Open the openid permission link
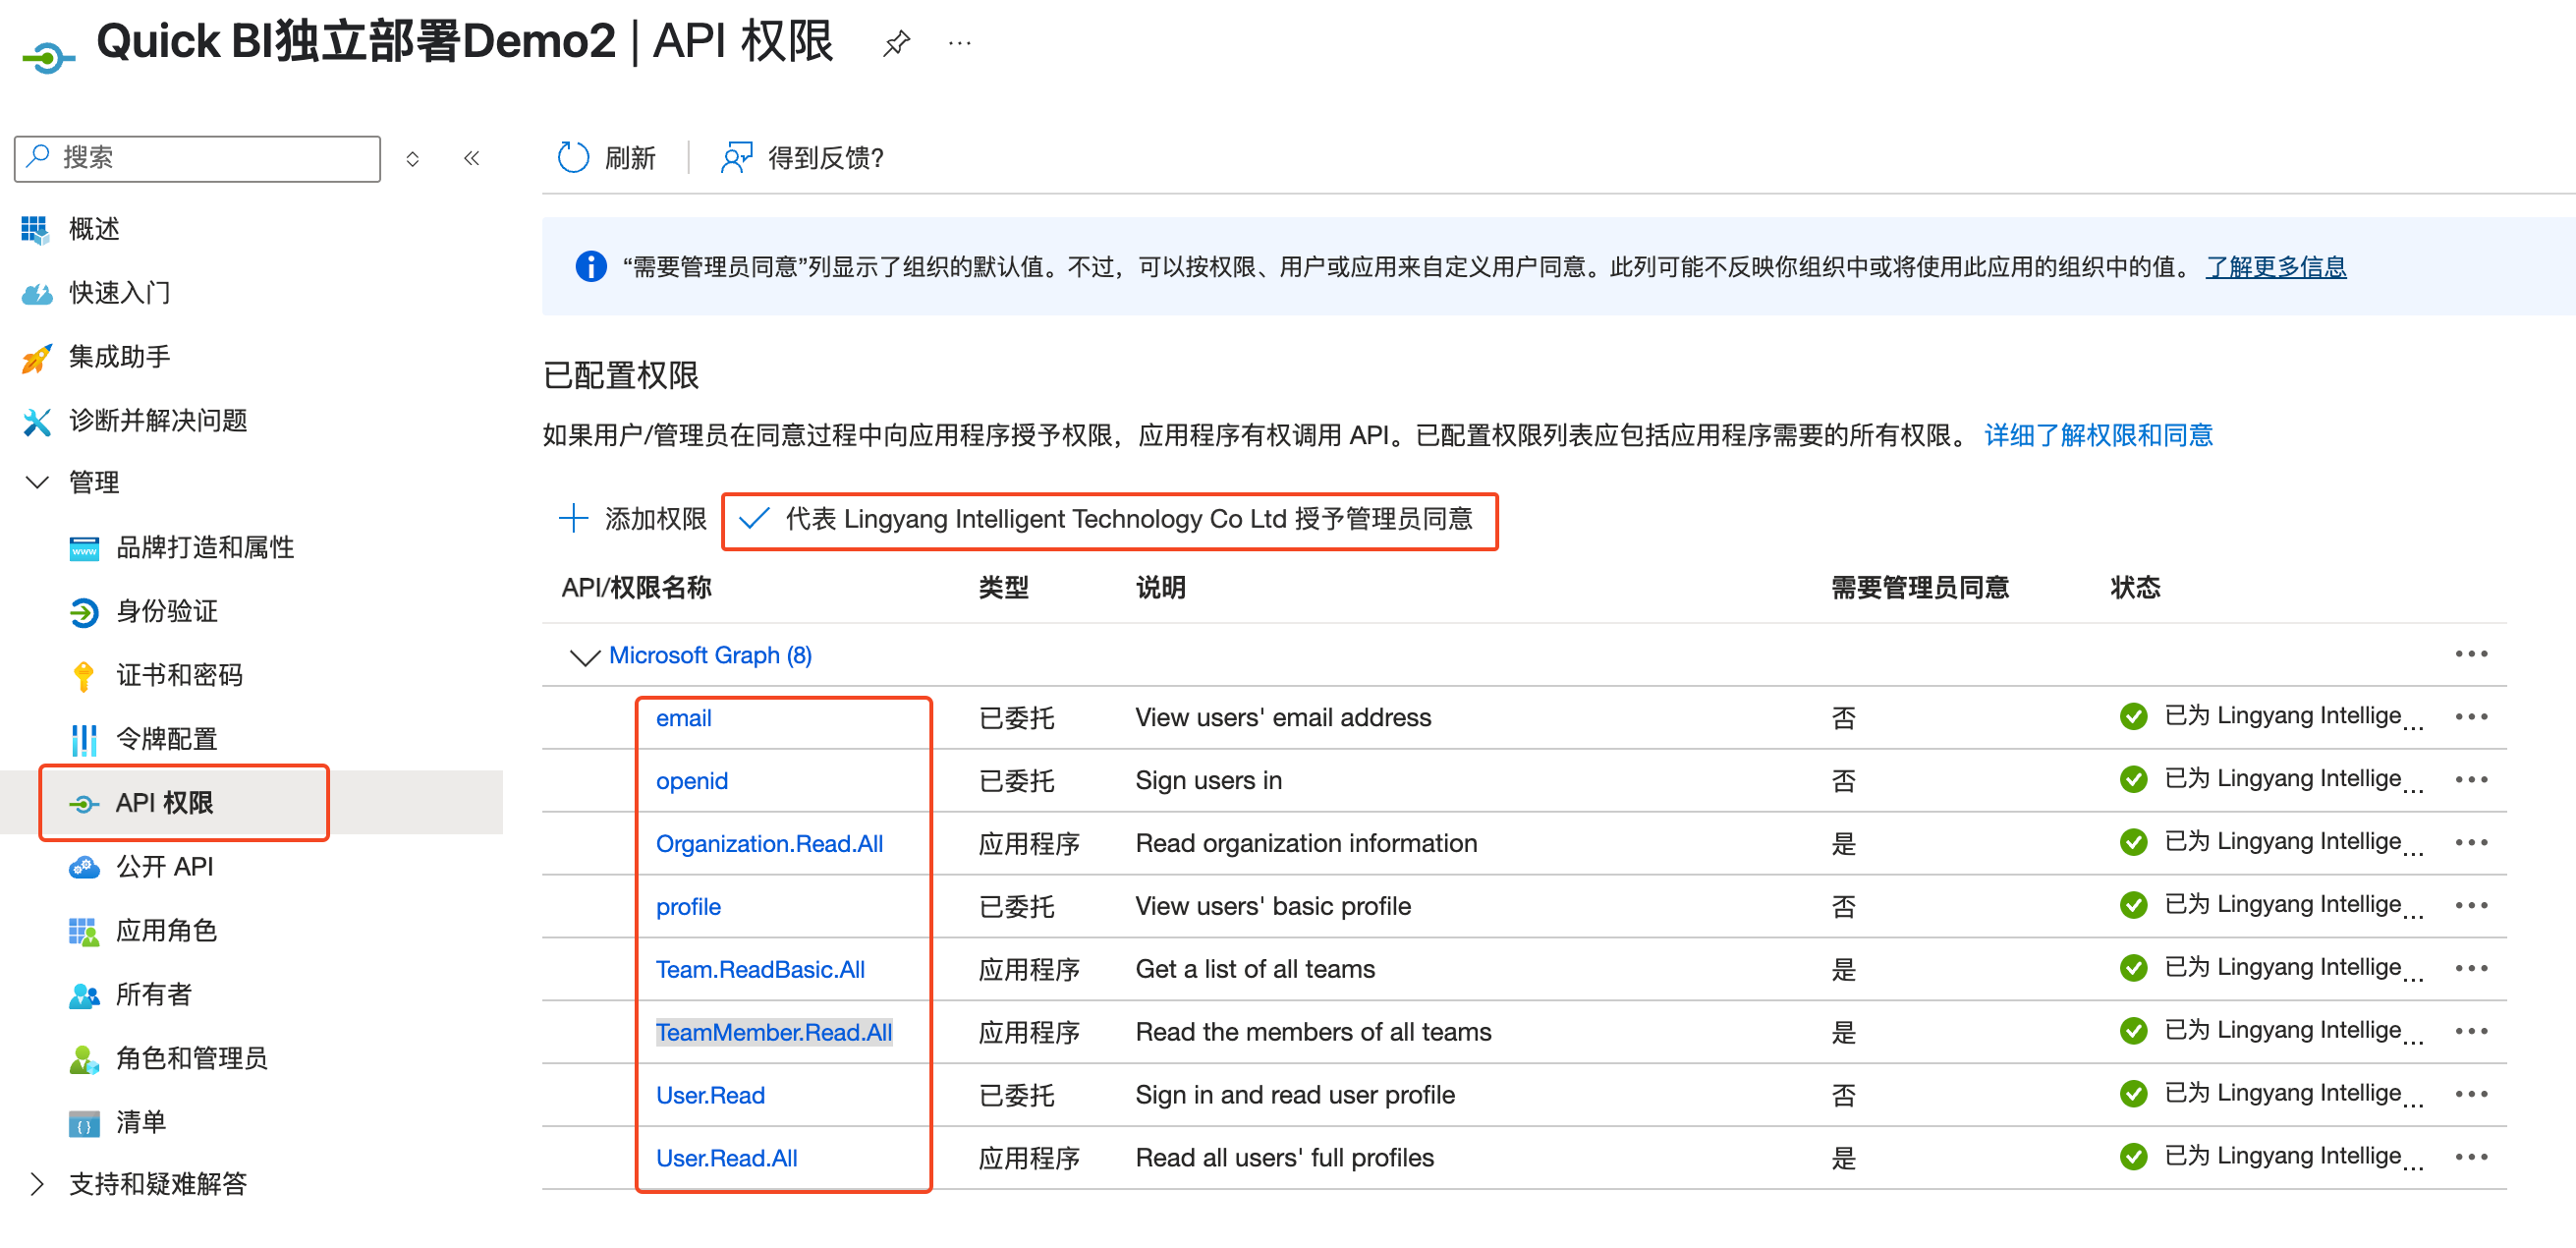This screenshot has height=1248, width=2576. (691, 781)
